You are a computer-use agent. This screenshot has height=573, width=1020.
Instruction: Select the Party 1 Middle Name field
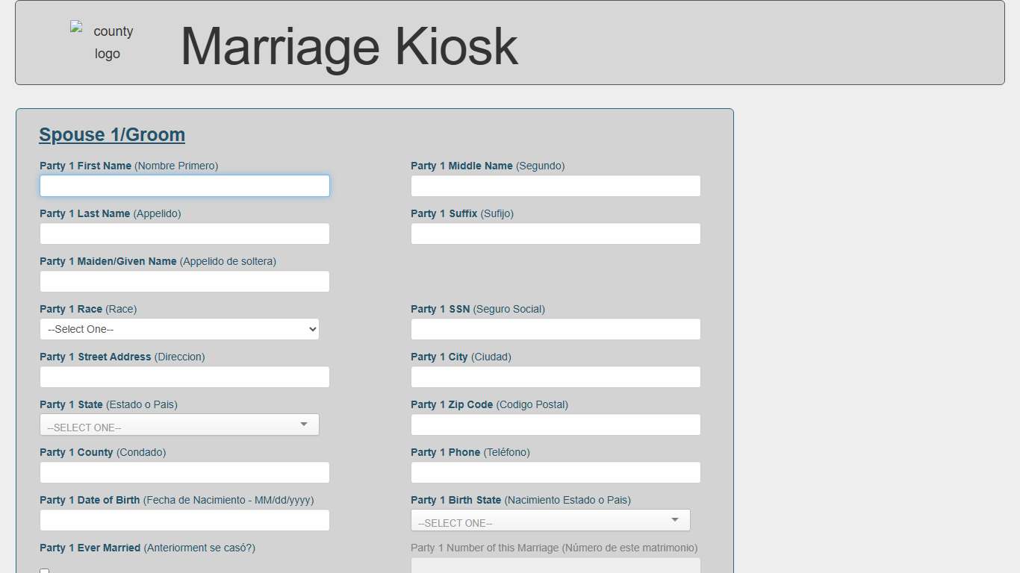click(x=556, y=186)
